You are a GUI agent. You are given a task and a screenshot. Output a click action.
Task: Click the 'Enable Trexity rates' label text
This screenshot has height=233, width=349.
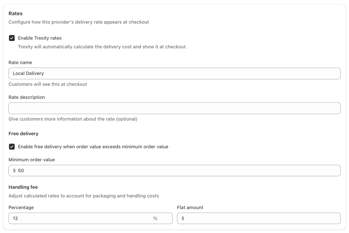[x=40, y=38]
